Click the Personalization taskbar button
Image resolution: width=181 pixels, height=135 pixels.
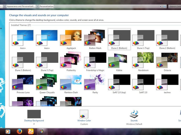coord(41,131)
